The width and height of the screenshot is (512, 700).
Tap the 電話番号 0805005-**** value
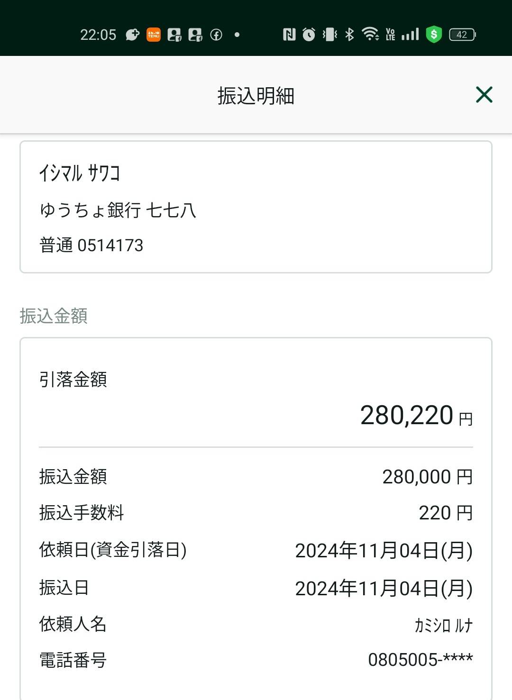pos(421,660)
